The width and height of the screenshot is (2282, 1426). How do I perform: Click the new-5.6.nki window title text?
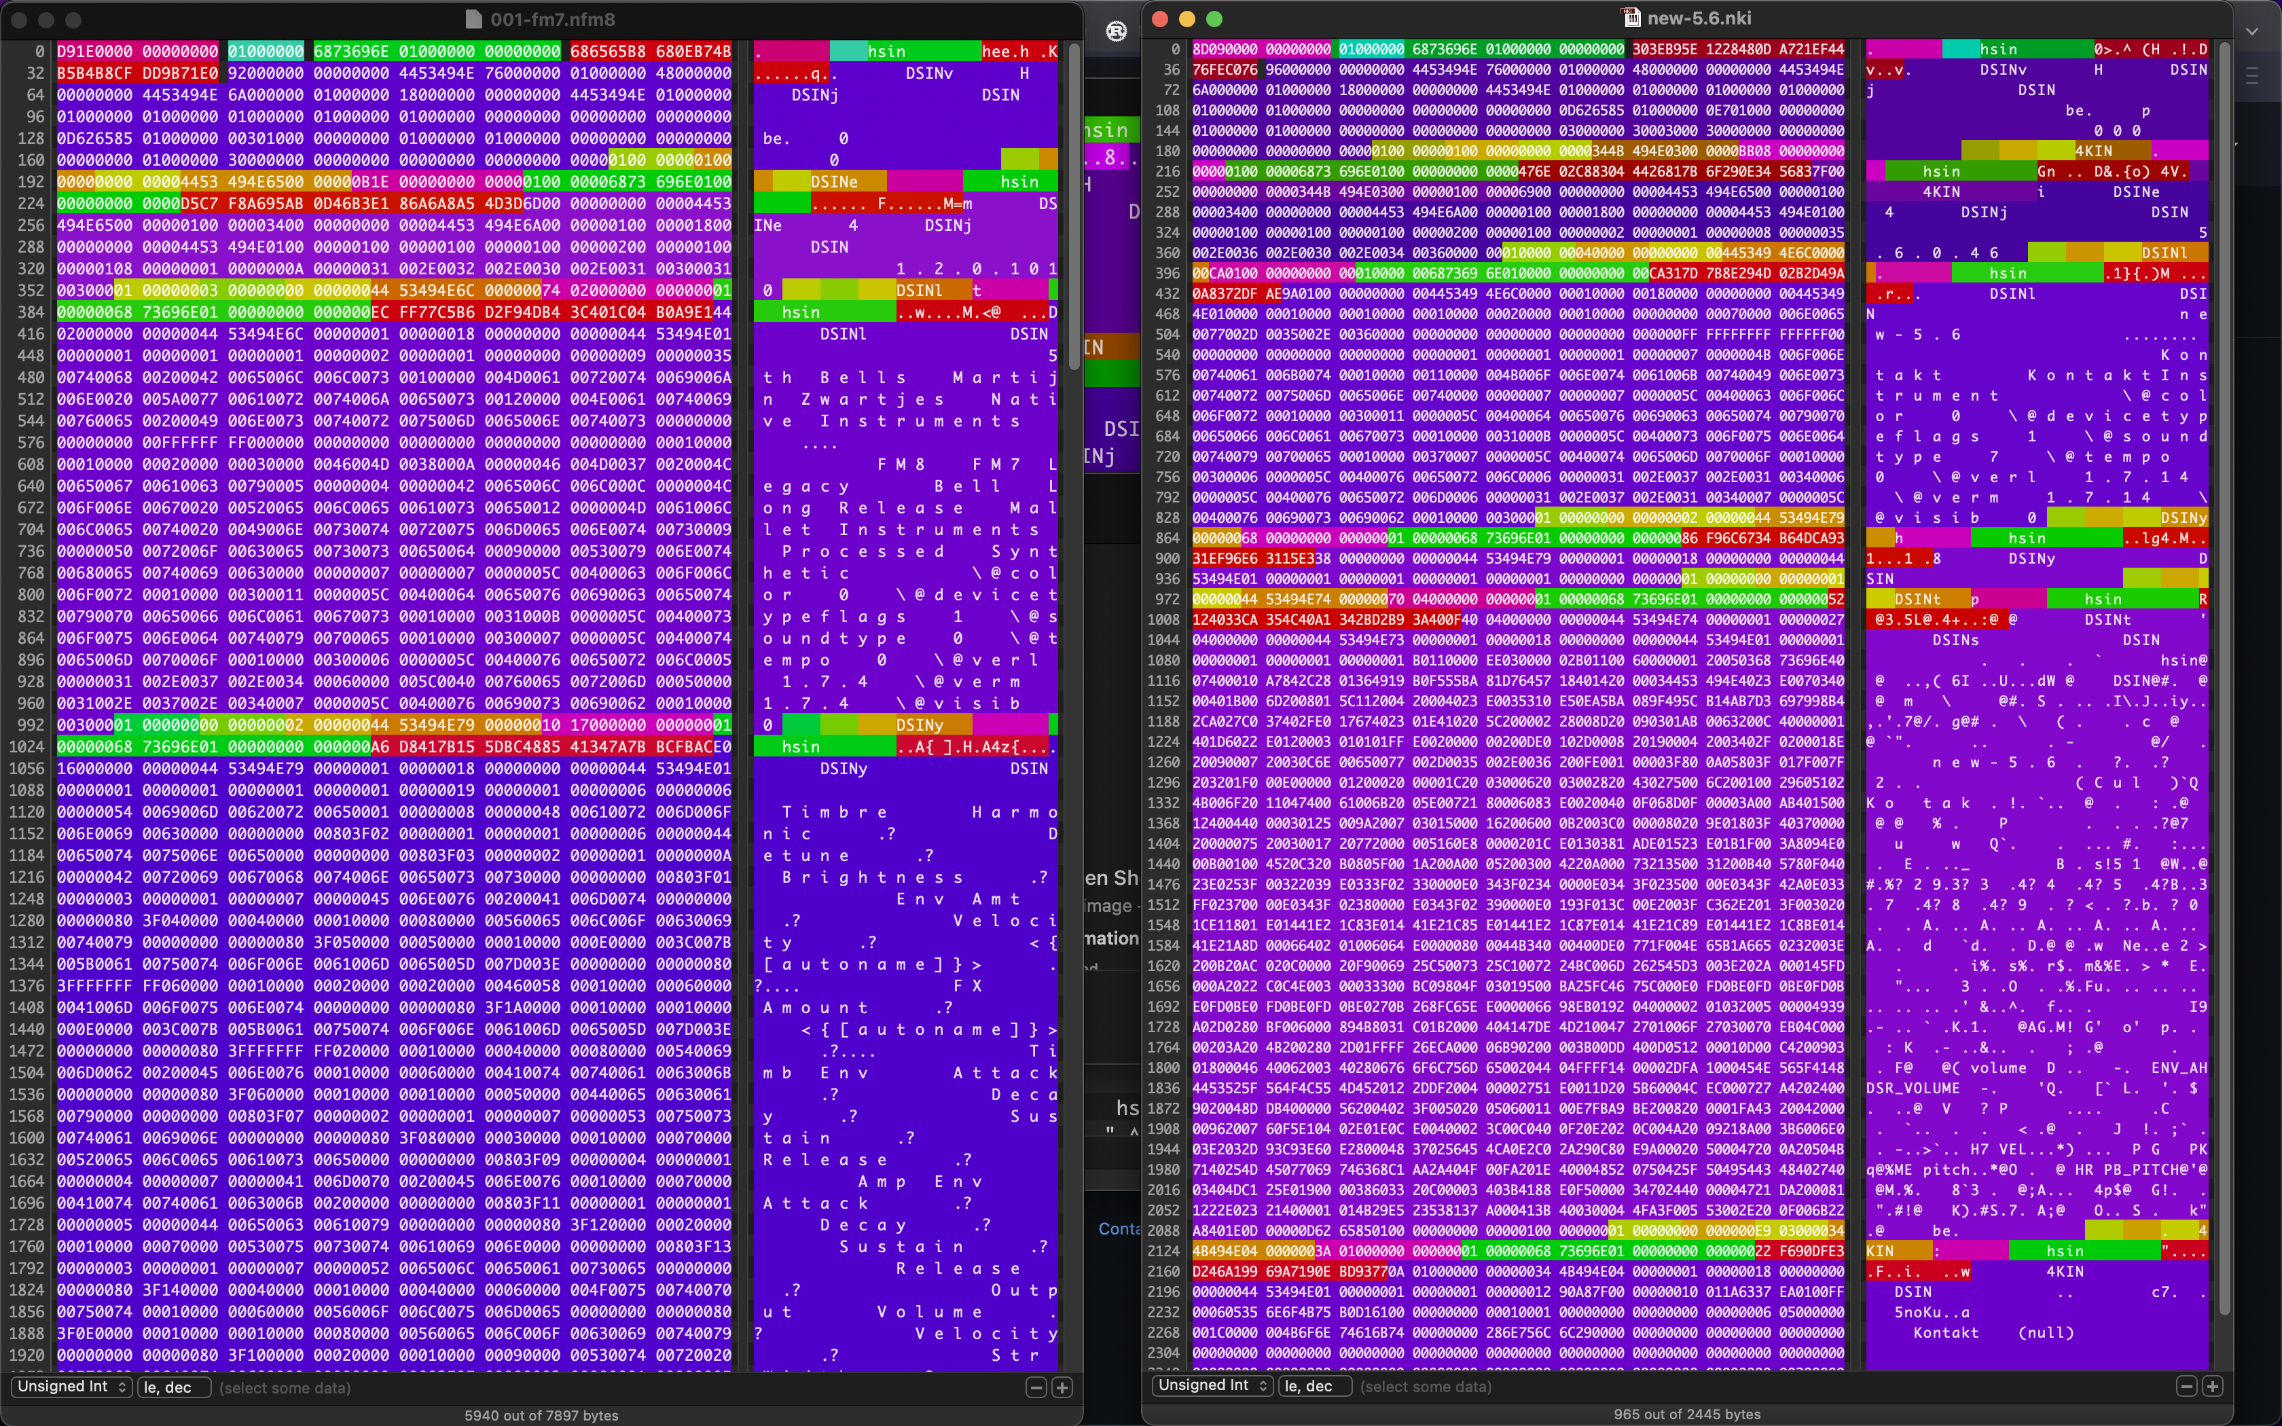point(1699,18)
